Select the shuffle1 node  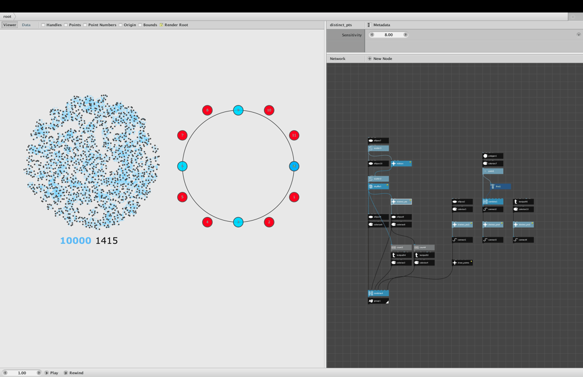click(378, 186)
